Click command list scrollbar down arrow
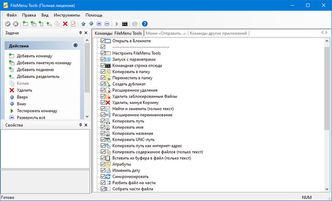 click(x=327, y=189)
